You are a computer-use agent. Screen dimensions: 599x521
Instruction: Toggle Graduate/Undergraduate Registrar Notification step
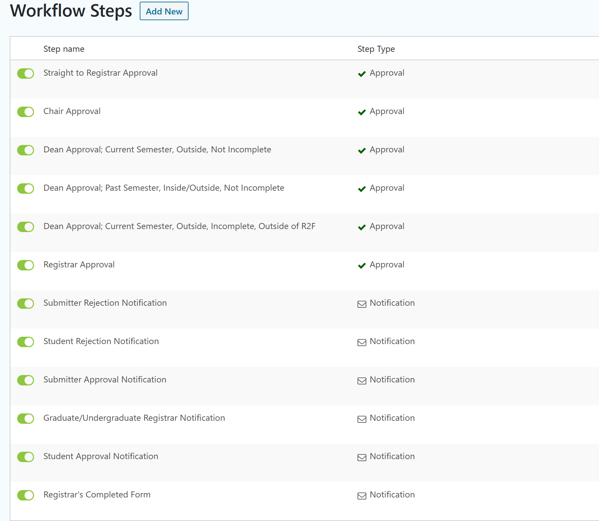pos(26,418)
